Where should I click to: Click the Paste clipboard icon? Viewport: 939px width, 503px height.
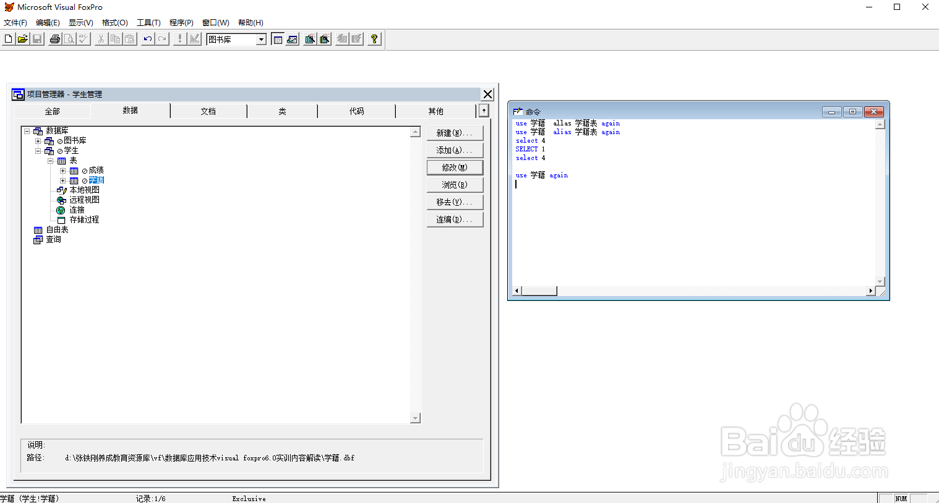pyautogui.click(x=129, y=39)
